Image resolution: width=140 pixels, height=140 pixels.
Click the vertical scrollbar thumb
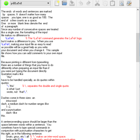point(138,47)
